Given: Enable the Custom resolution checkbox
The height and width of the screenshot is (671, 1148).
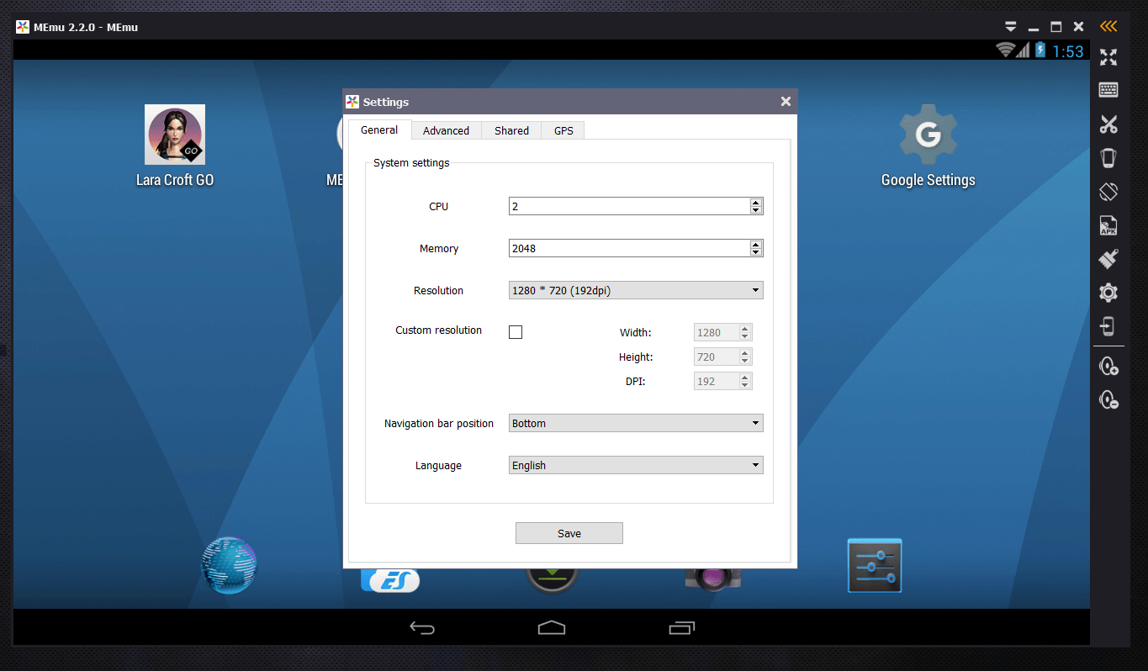Looking at the screenshot, I should 516,332.
